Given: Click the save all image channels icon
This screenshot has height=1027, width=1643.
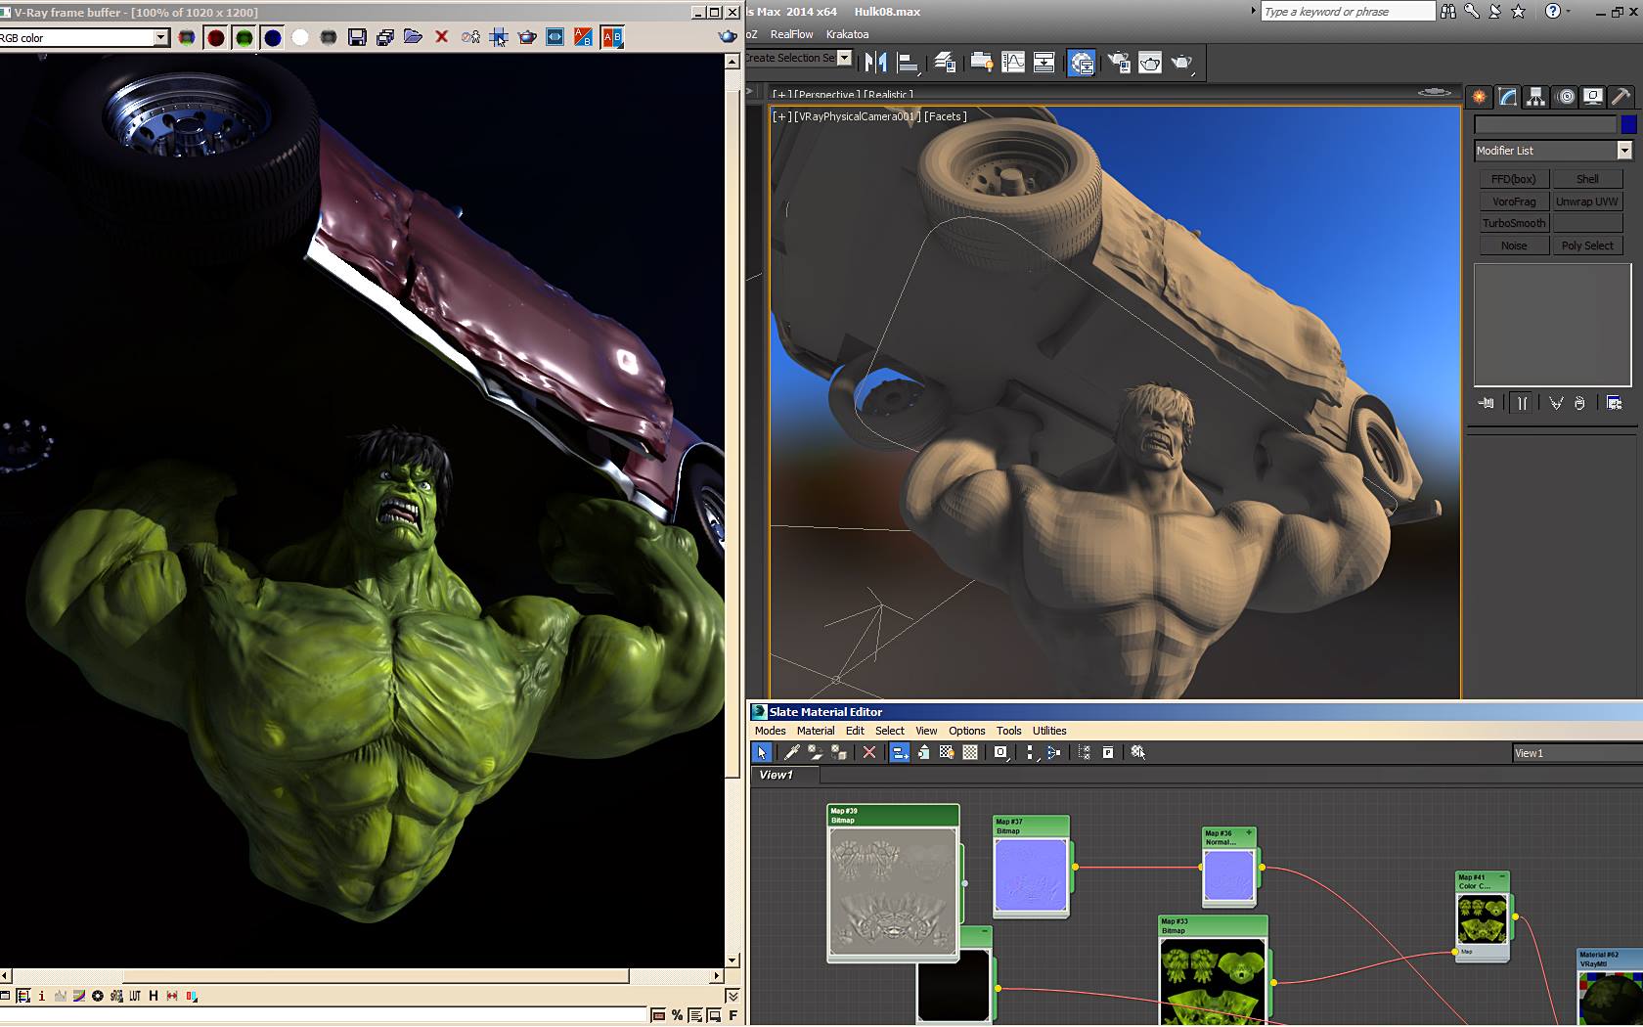Looking at the screenshot, I should click(385, 37).
